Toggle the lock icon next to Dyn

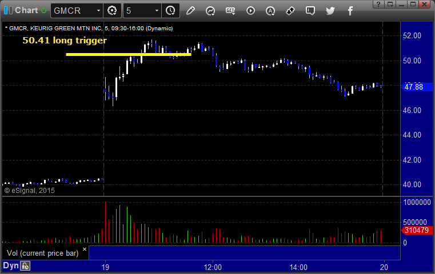(25, 266)
